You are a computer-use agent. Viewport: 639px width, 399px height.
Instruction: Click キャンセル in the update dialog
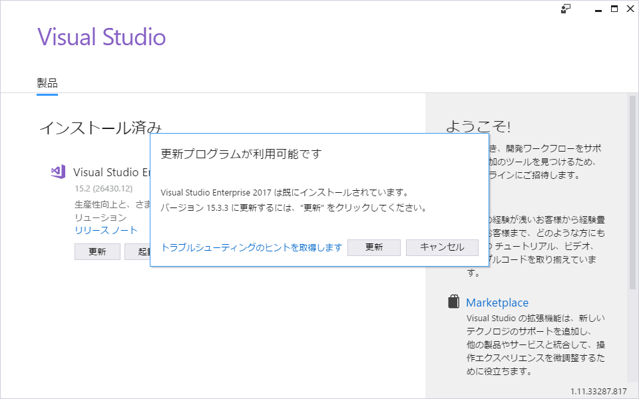point(442,247)
